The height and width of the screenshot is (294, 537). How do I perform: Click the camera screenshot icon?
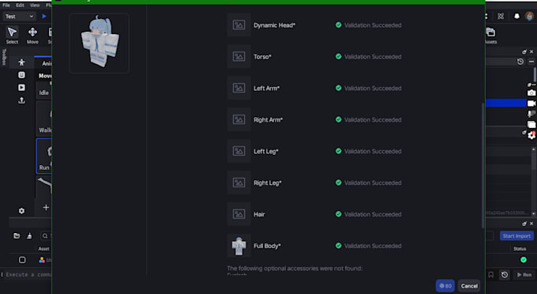531,92
